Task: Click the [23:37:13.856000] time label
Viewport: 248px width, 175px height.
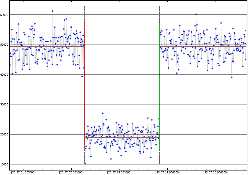Action: pyautogui.click(x=119, y=172)
